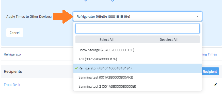Focus the device search field in dropdown
223x94 pixels.
(x=137, y=29)
